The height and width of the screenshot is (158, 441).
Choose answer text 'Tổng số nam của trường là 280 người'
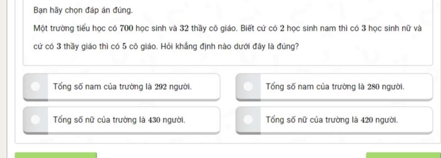tap(335, 87)
